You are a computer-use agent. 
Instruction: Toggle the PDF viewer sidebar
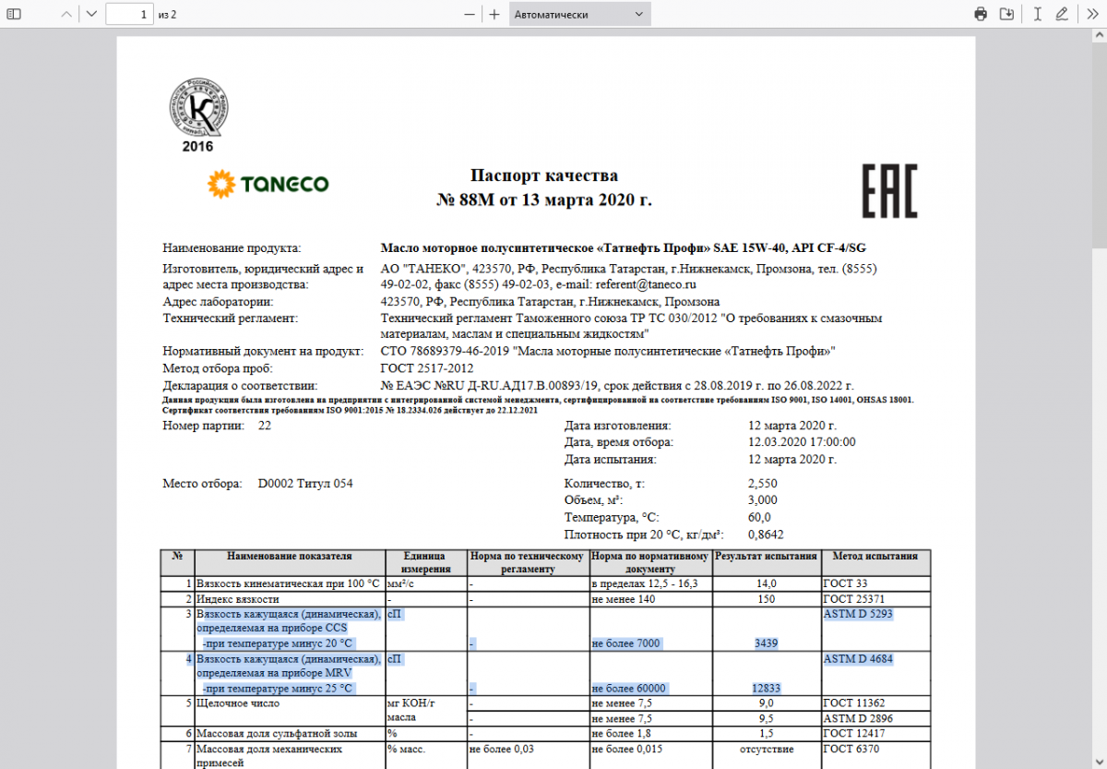(x=14, y=14)
